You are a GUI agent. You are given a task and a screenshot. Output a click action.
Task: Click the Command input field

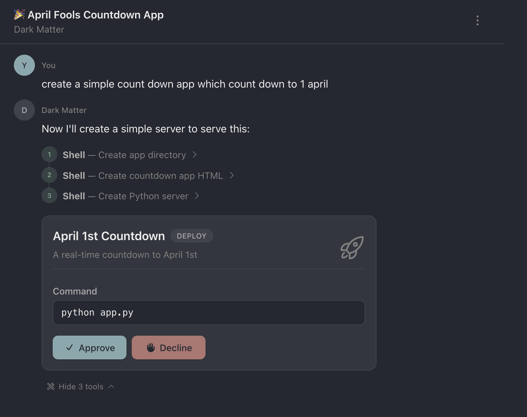(209, 313)
